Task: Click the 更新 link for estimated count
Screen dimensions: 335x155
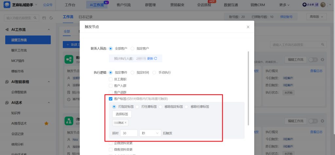Action: pyautogui.click(x=150, y=58)
